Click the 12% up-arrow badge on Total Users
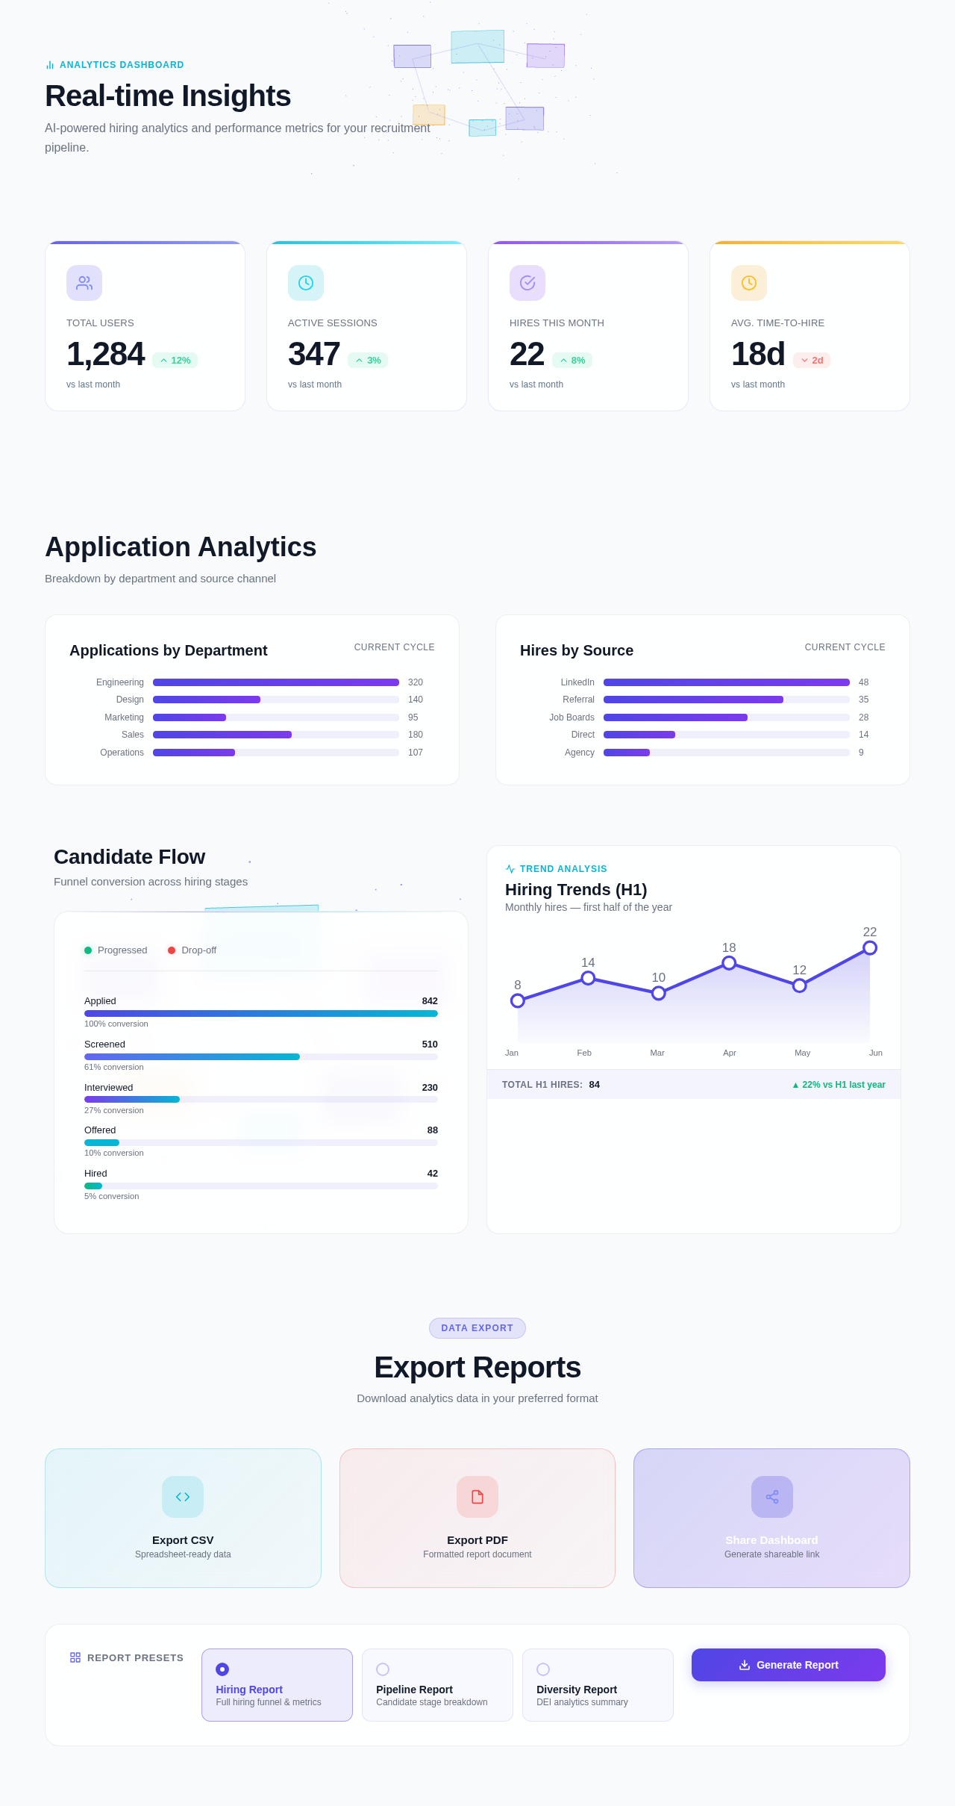Viewport: 955px width, 1806px height. (175, 361)
